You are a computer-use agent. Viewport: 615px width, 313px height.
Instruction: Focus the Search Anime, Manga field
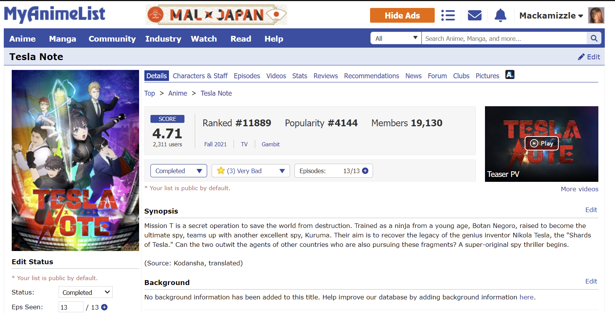click(x=504, y=38)
